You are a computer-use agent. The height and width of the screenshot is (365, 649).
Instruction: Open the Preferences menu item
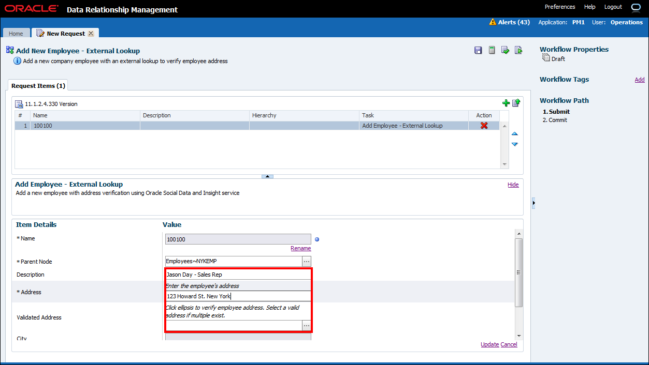[560, 7]
